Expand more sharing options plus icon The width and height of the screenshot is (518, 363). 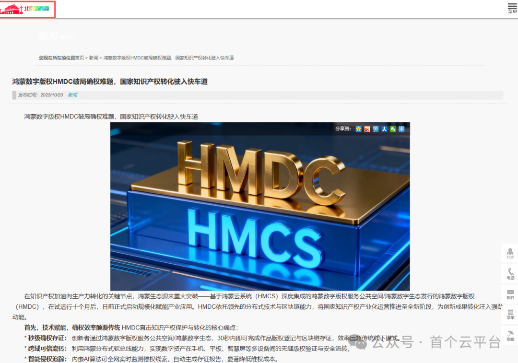[x=401, y=129]
